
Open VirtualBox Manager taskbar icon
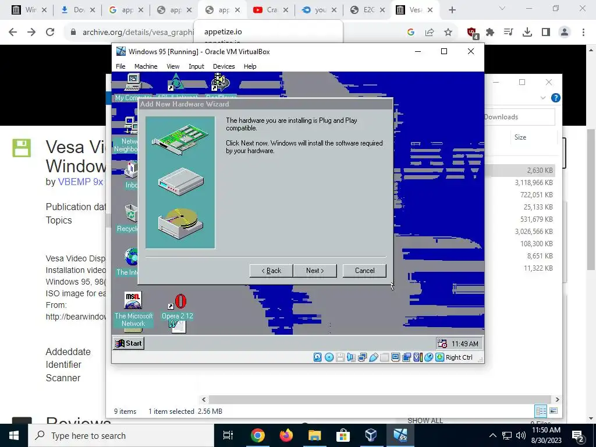point(371,435)
